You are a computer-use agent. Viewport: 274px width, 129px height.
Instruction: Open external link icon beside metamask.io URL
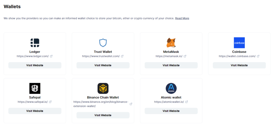point(185,56)
